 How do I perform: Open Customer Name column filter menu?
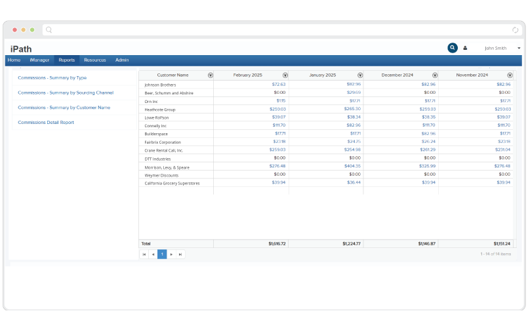(210, 75)
